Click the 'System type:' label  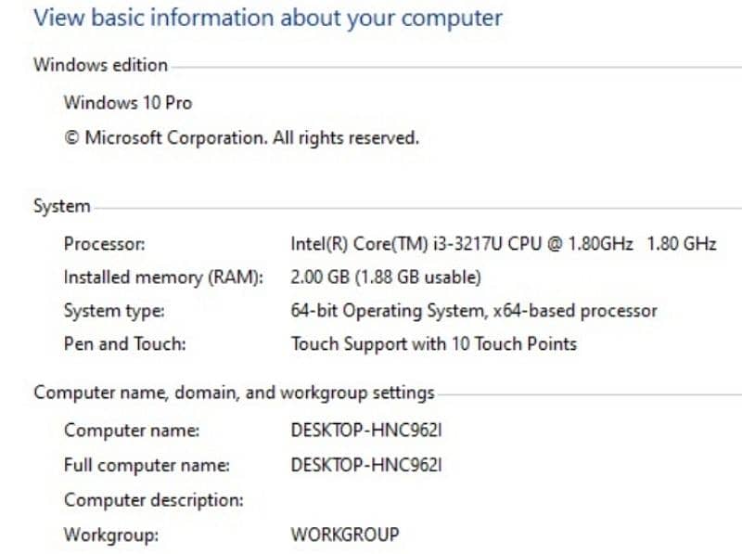coord(114,311)
